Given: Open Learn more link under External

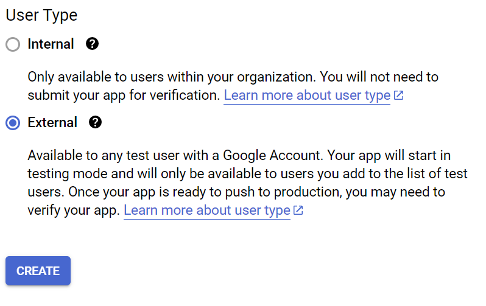Looking at the screenshot, I should 206,210.
